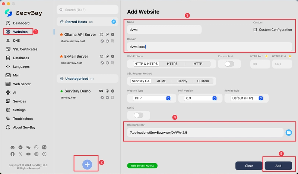Click the Clear button
Image resolution: width=298 pixels, height=174 pixels.
point(249,166)
